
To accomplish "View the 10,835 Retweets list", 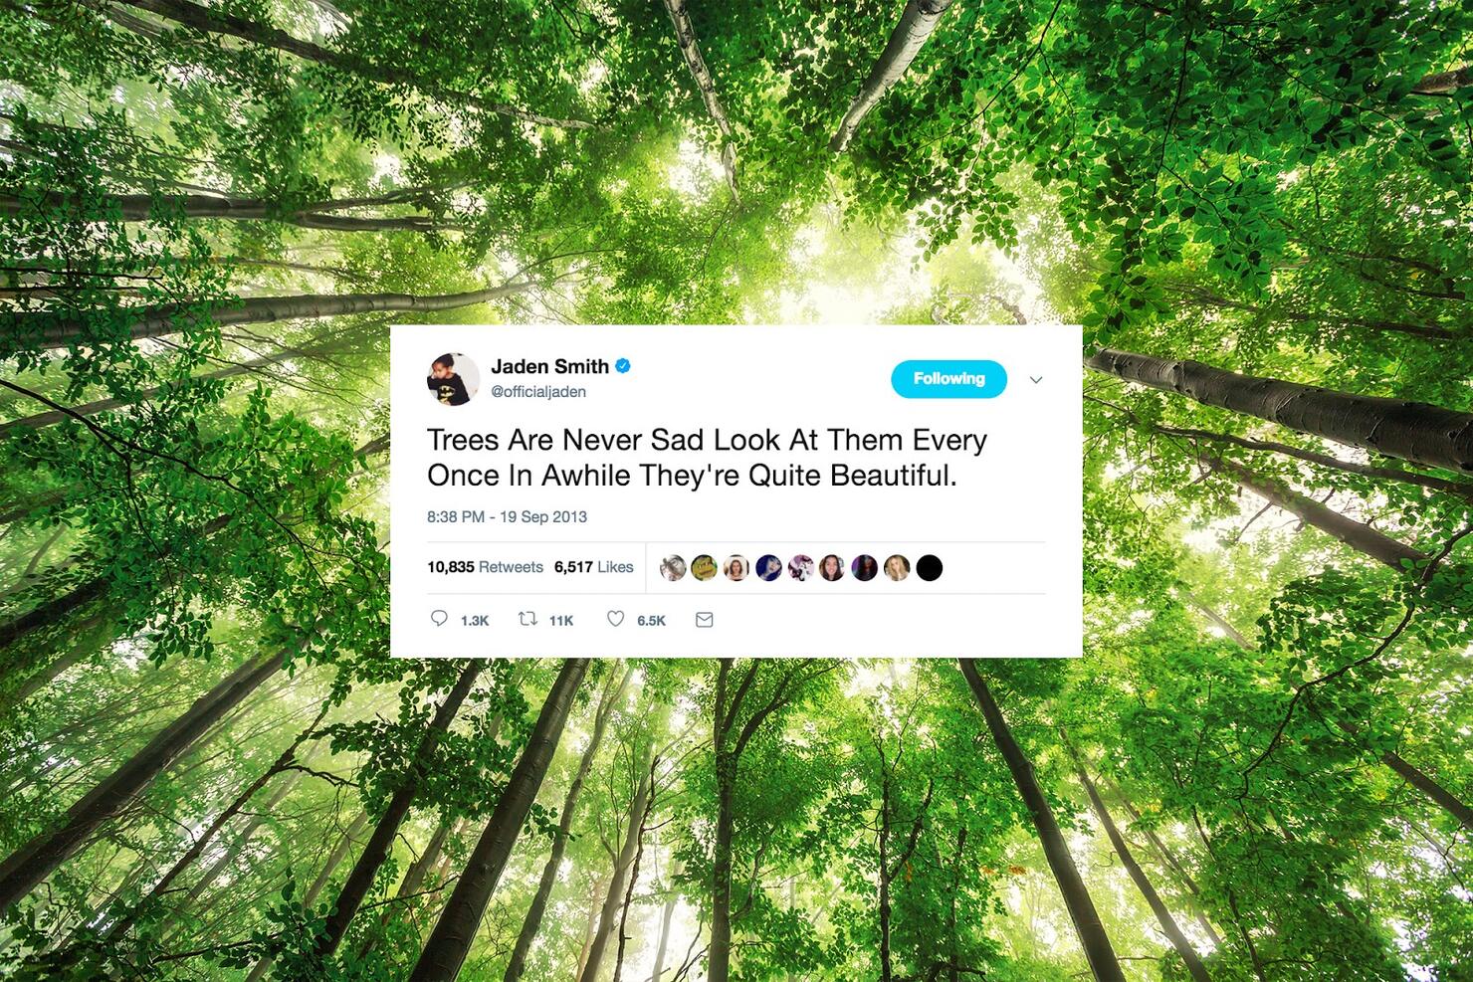I will pyautogui.click(x=485, y=567).
